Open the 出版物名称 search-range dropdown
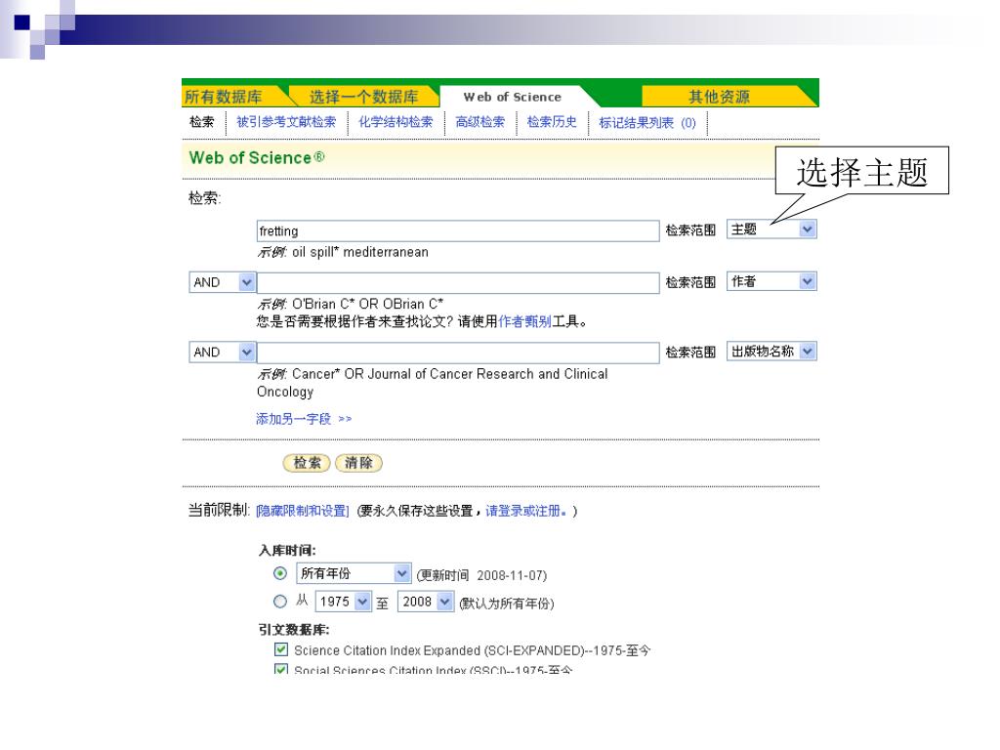Image resolution: width=1000 pixels, height=750 pixels. (771, 352)
